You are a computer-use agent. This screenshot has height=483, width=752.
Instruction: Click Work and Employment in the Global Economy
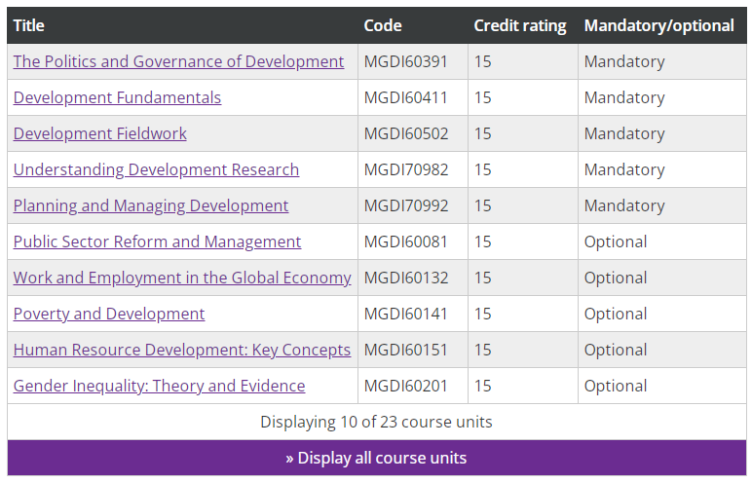(182, 278)
